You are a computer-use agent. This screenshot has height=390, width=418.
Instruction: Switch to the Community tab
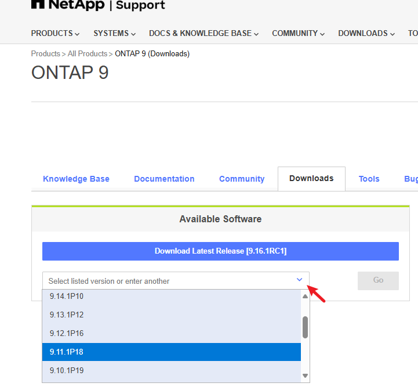tap(242, 179)
